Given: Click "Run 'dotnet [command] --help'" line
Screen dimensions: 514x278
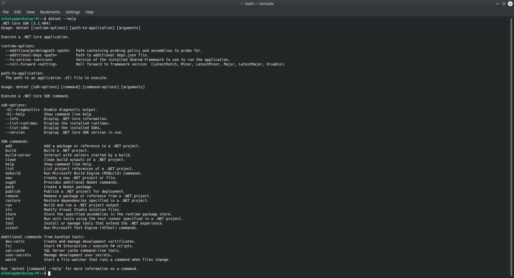Looking at the screenshot, I should tap(69, 269).
